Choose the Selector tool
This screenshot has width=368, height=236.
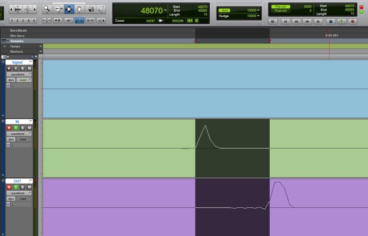point(69,9)
